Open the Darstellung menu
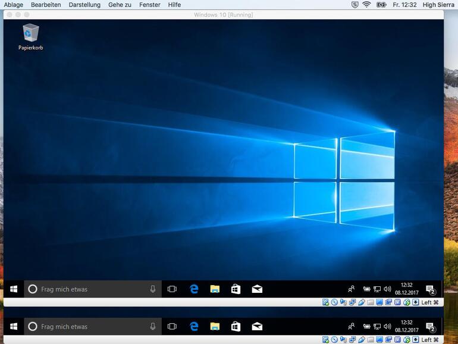Image resolution: width=458 pixels, height=344 pixels. [x=84, y=5]
